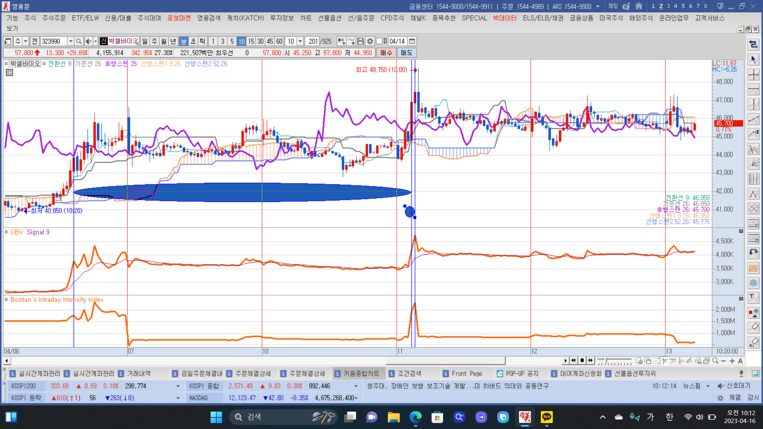
Task: Toggle the 분 (minute) chart period button
Action: click(184, 41)
